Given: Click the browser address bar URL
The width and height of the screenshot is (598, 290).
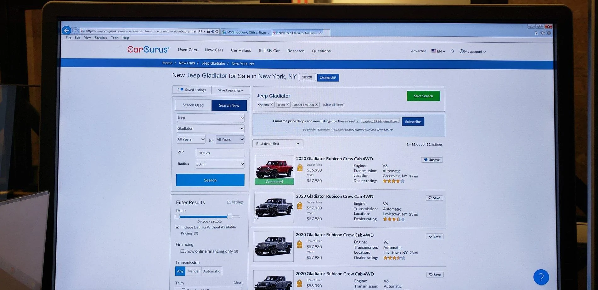Looking at the screenshot, I should 141,31.
